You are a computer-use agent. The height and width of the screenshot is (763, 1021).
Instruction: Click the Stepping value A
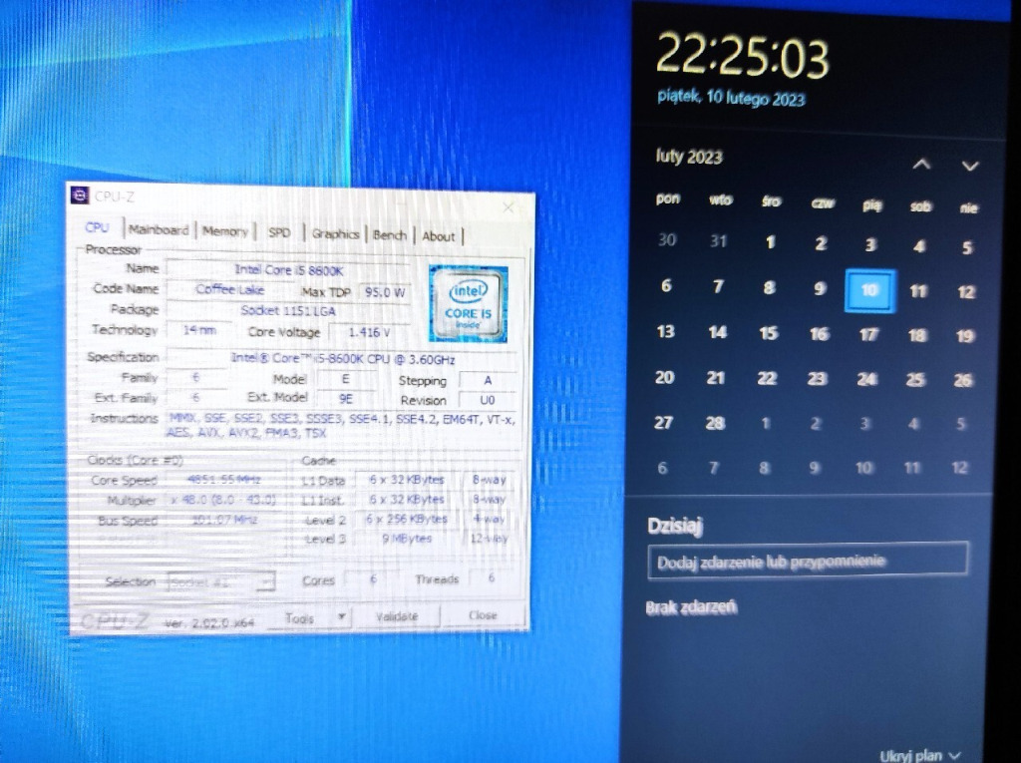pos(487,380)
